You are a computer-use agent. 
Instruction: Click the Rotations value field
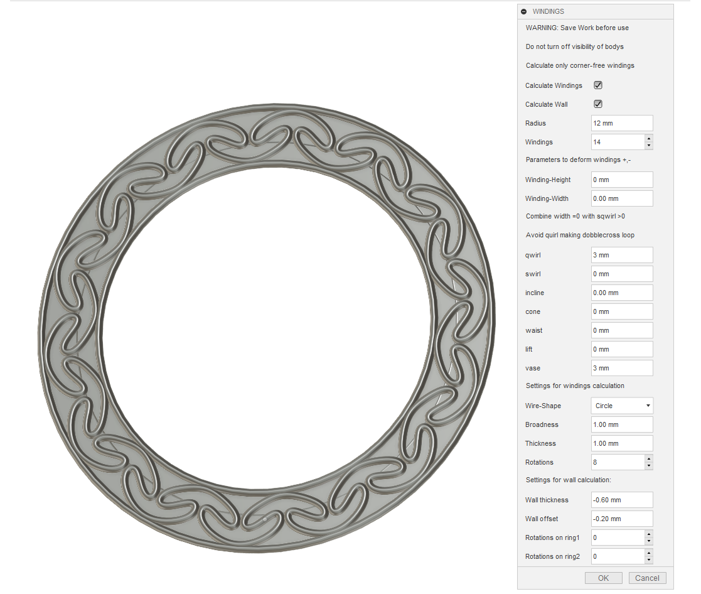[618, 462]
